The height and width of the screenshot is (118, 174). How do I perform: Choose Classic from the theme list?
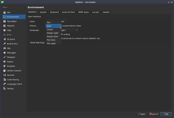tap(50, 30)
